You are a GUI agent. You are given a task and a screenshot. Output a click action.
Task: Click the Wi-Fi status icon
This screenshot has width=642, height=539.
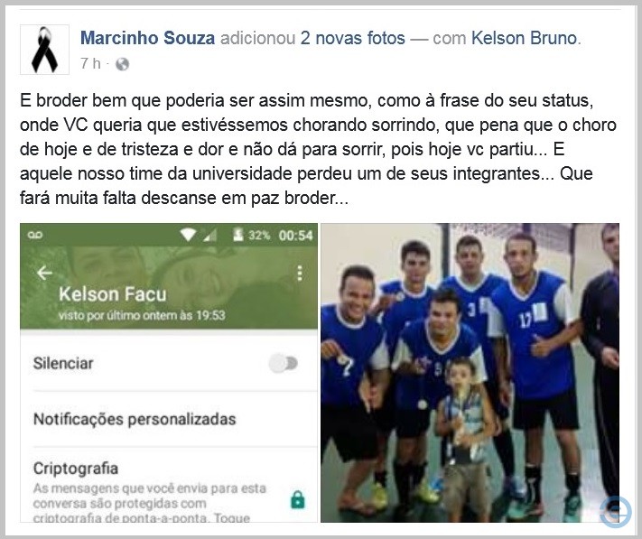tap(188, 235)
